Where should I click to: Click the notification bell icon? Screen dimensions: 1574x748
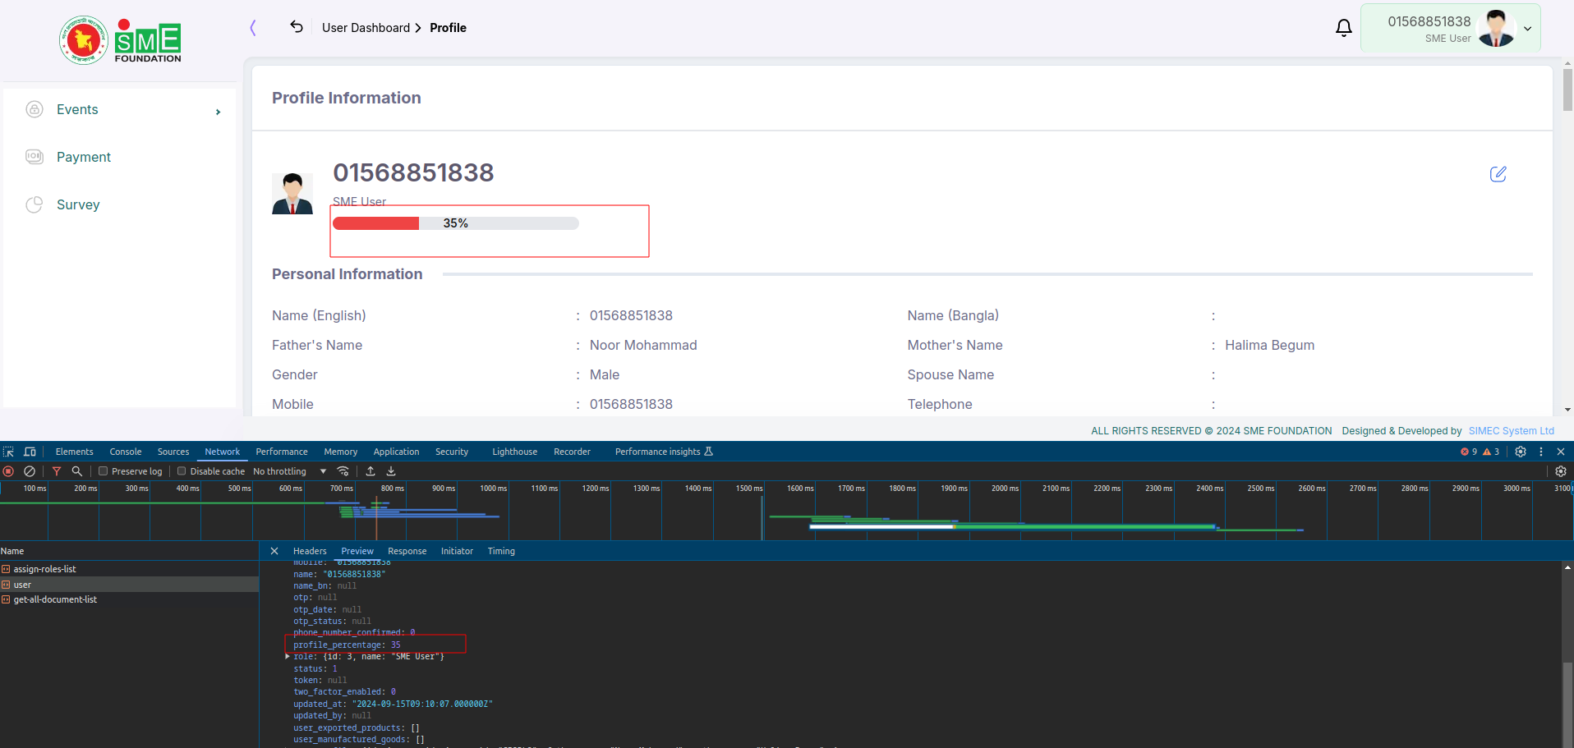(1344, 28)
